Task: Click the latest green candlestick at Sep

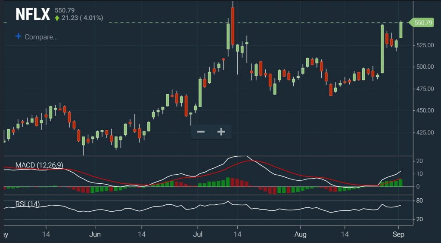Action: [x=401, y=30]
